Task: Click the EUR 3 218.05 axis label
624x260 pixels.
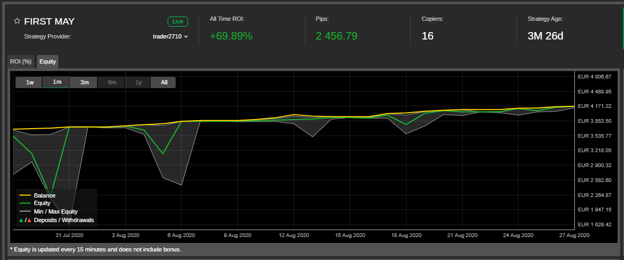Action: 595,151
